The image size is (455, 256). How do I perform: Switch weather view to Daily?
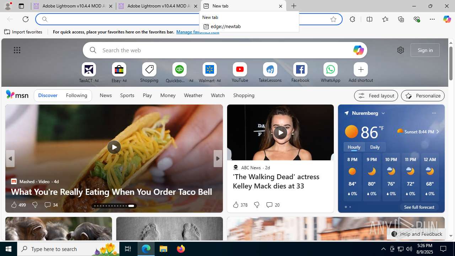(375, 147)
